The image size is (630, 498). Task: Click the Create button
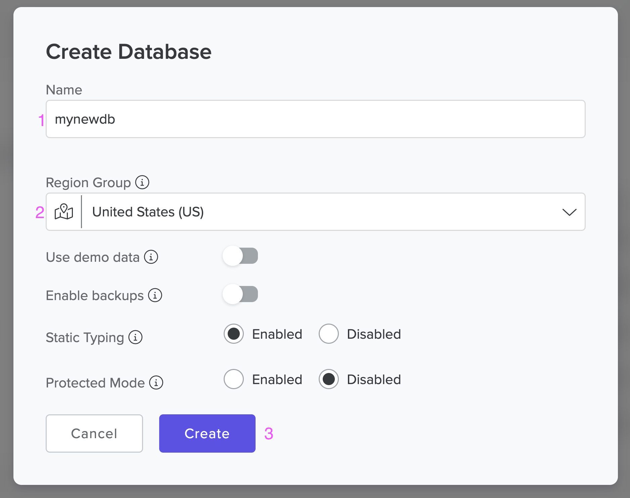pyautogui.click(x=207, y=433)
